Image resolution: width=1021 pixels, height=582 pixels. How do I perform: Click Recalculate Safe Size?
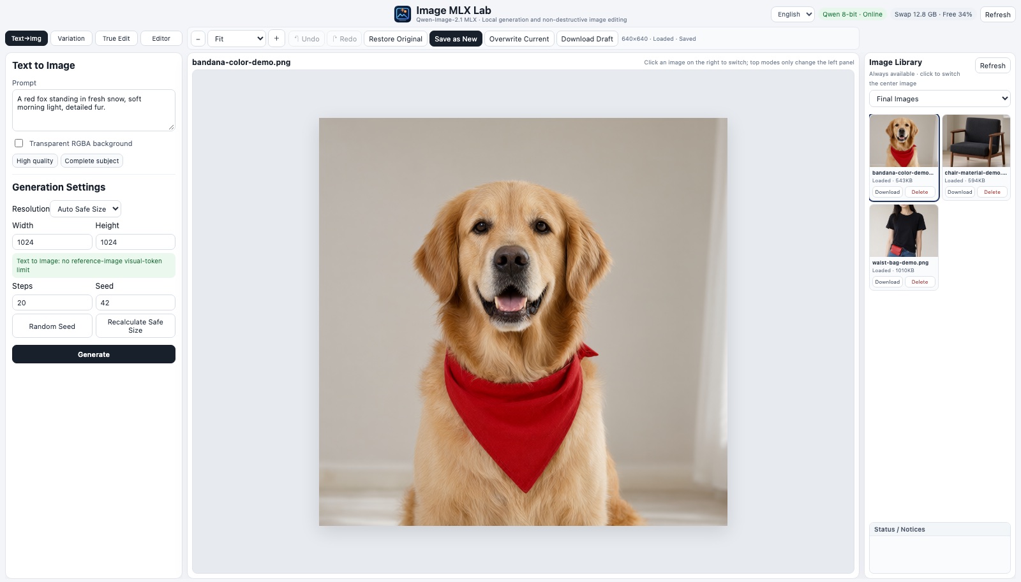(x=135, y=326)
